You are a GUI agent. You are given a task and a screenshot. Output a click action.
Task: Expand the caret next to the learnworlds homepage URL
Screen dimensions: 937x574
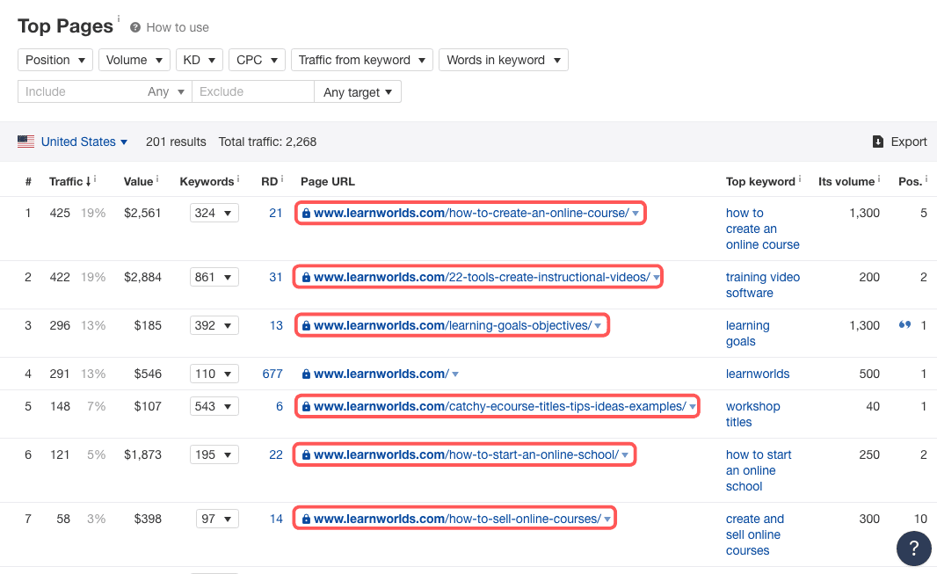pos(455,373)
